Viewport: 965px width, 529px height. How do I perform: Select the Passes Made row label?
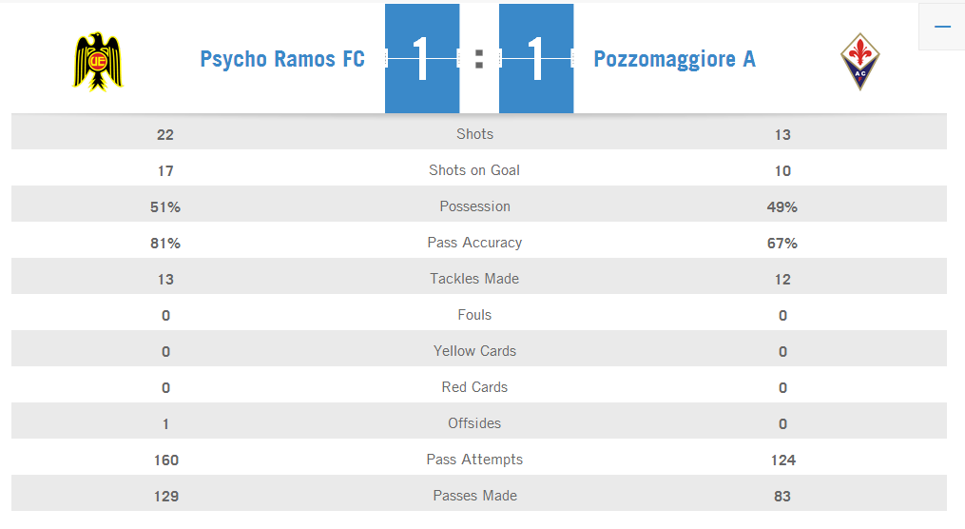point(474,496)
